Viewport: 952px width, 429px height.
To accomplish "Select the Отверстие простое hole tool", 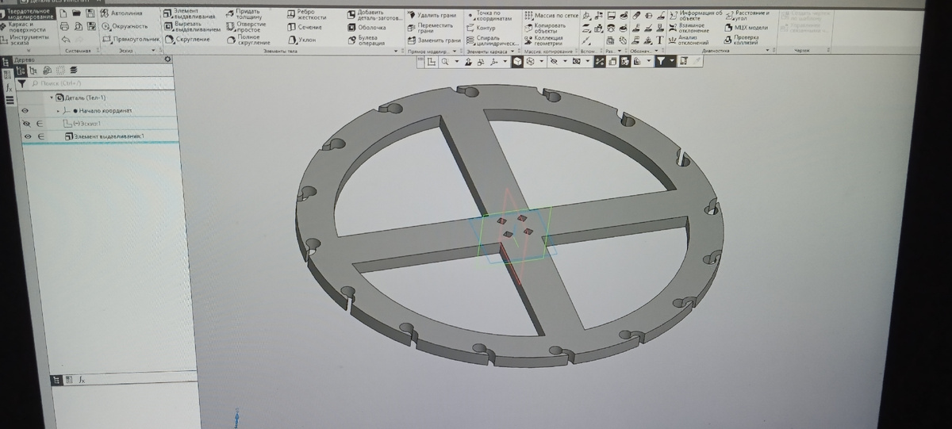I will click(246, 26).
